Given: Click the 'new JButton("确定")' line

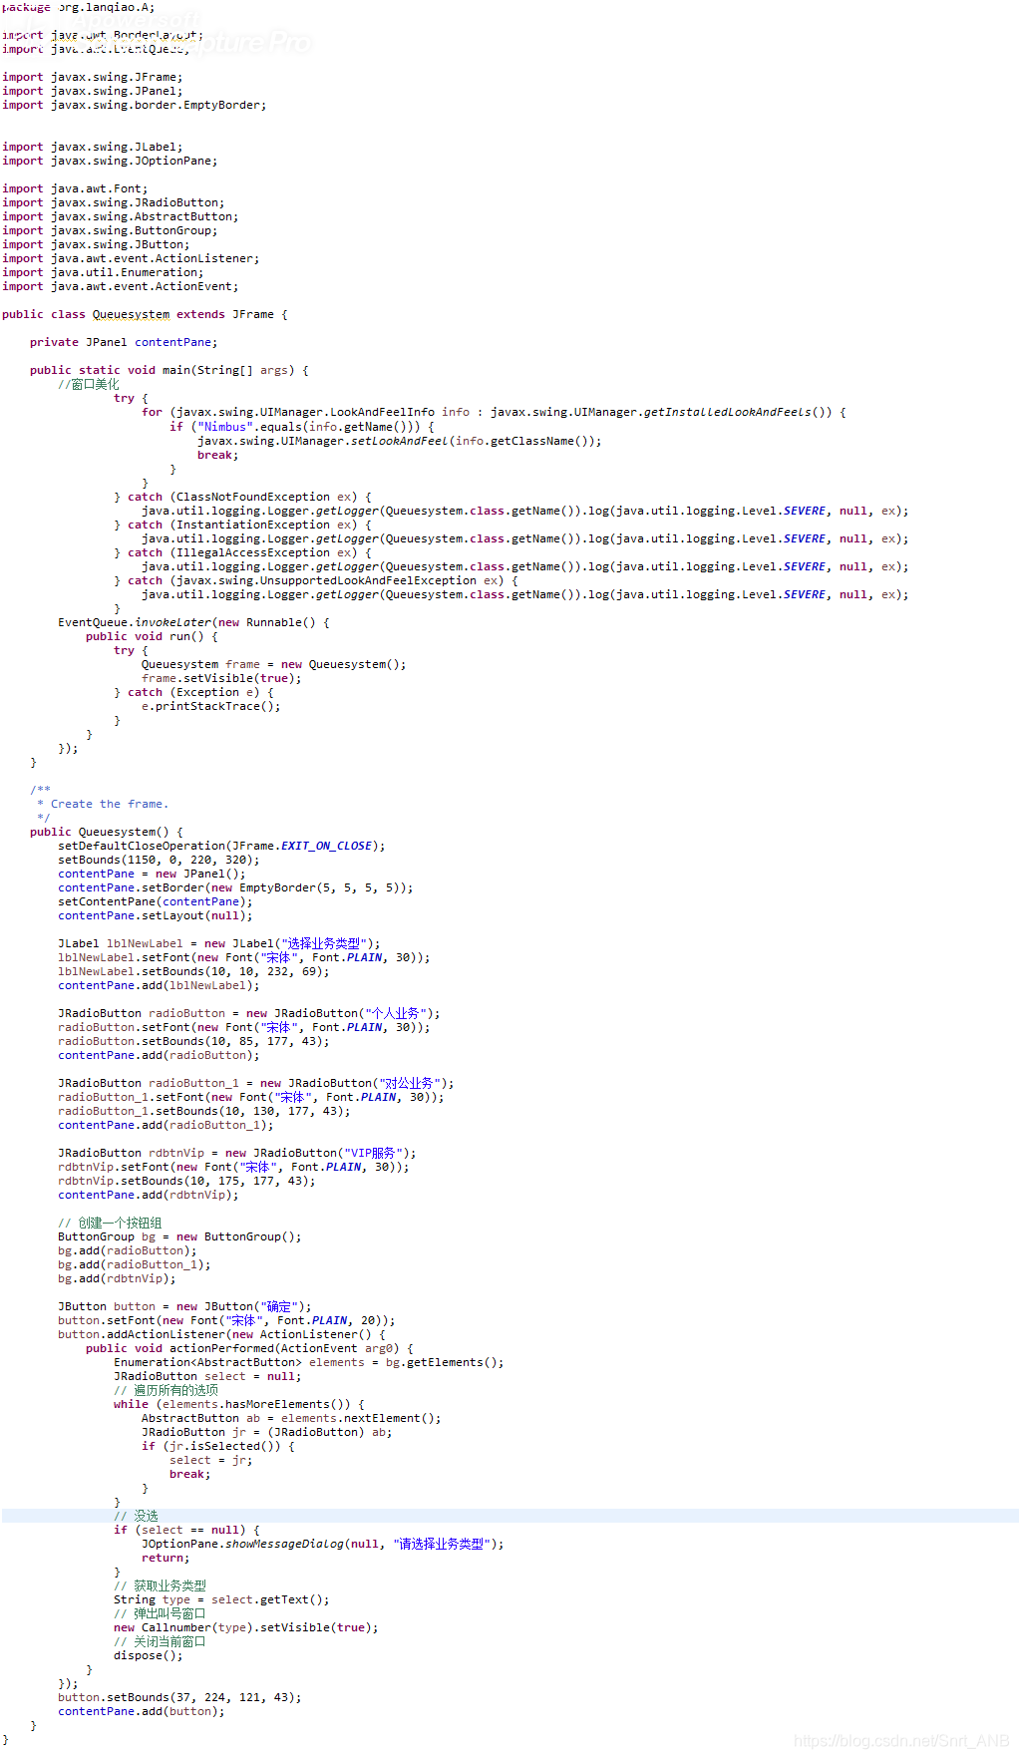Looking at the screenshot, I should 184,1306.
